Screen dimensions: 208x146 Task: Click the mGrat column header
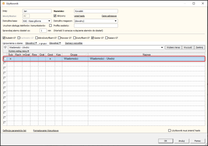pyautogui.click(x=26, y=55)
